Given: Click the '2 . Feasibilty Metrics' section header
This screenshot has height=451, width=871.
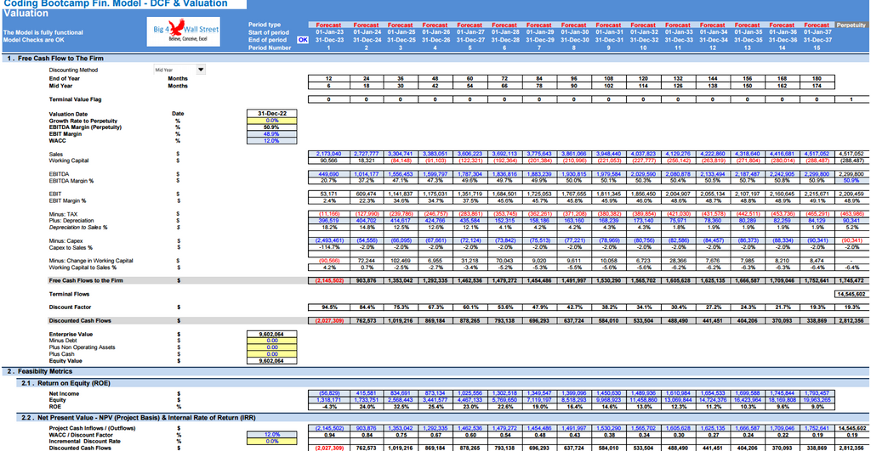Looking at the screenshot, I should [39, 372].
